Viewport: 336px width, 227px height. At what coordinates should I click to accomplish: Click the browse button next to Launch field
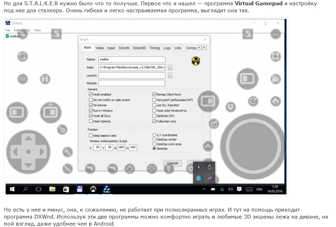point(170,75)
